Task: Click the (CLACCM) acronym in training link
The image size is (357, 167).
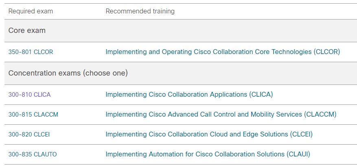Action: (320, 114)
